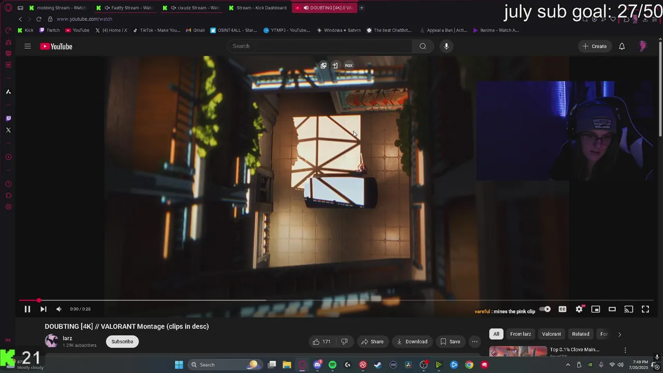Open the Top 0.1% Clove Main video thumbnail
Viewport: 663px width, 373px height.
tap(518, 352)
